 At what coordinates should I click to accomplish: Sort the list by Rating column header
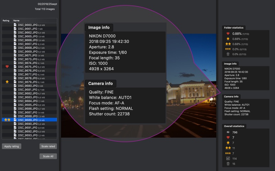click(x=6, y=21)
